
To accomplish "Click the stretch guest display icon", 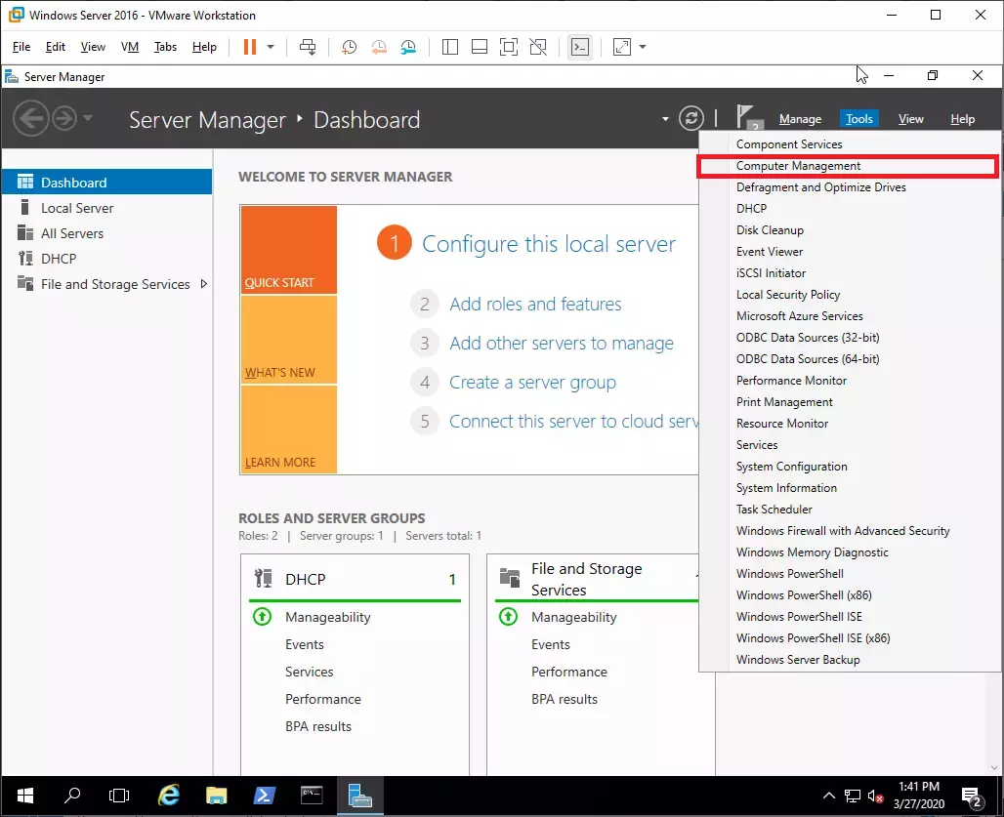I will pos(622,47).
